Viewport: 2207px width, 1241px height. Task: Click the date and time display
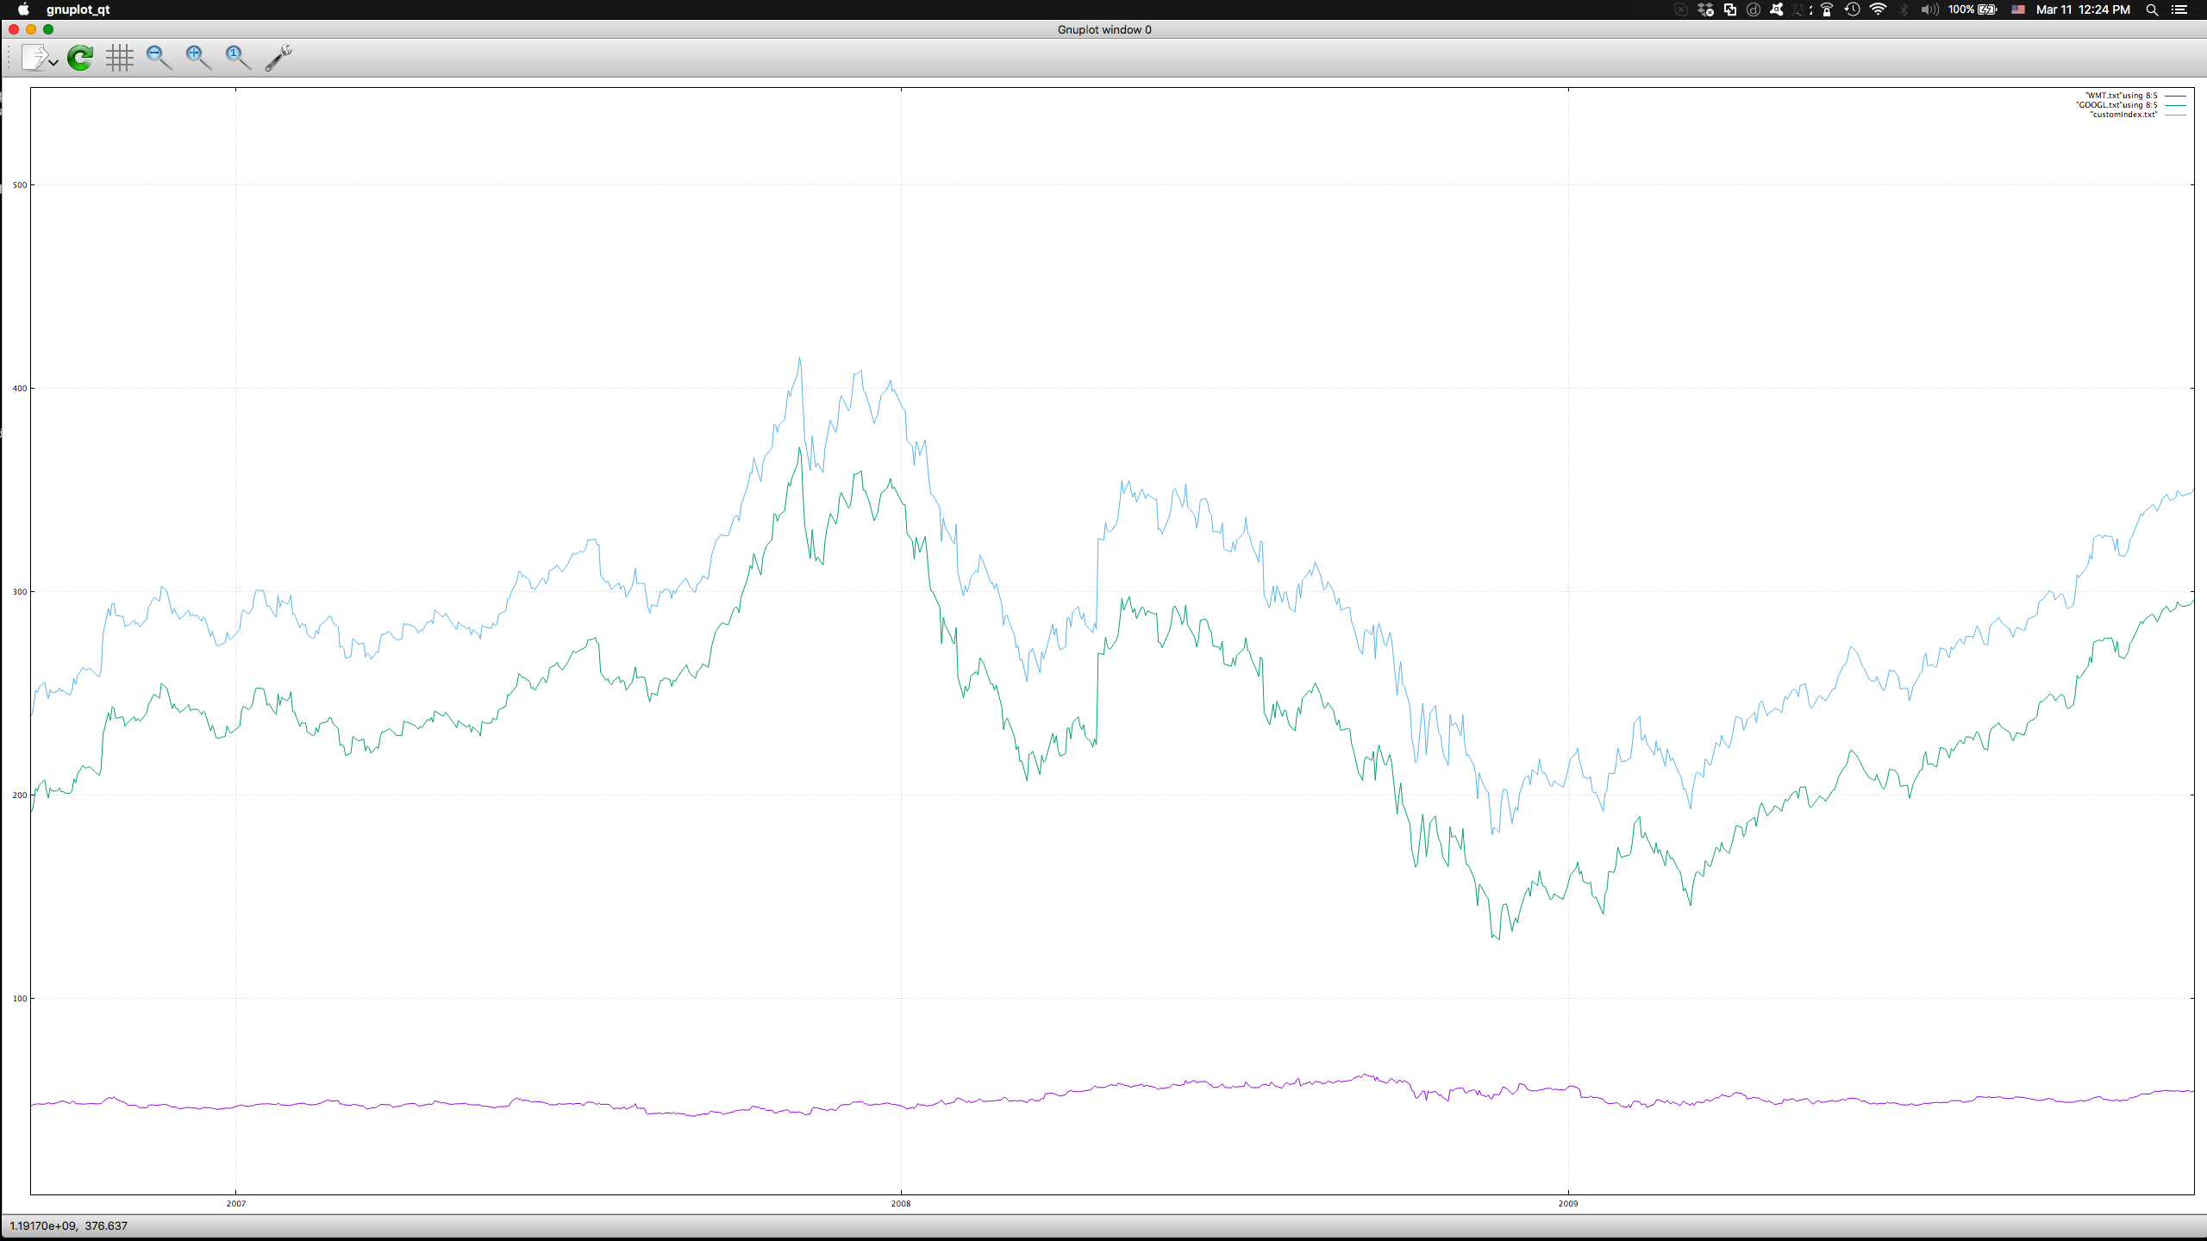2082,9
